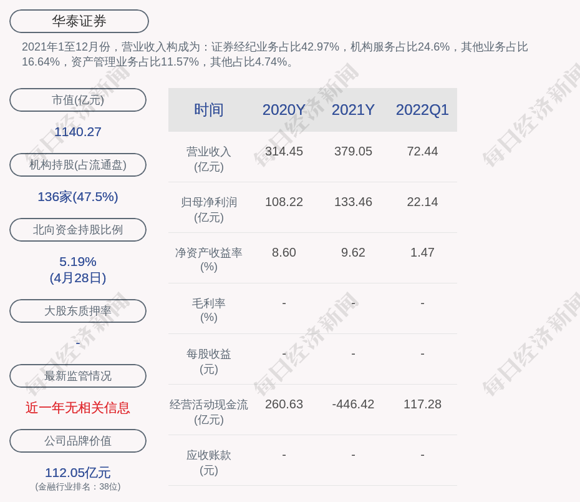
Task: Select the 最新监管情况 label pill
Action: 78,376
